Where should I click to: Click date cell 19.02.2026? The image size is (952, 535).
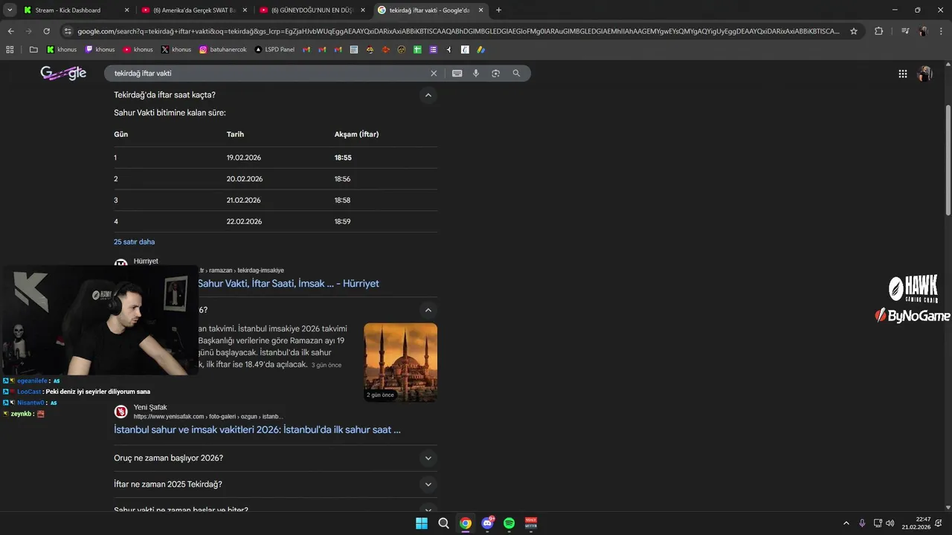[x=244, y=158]
